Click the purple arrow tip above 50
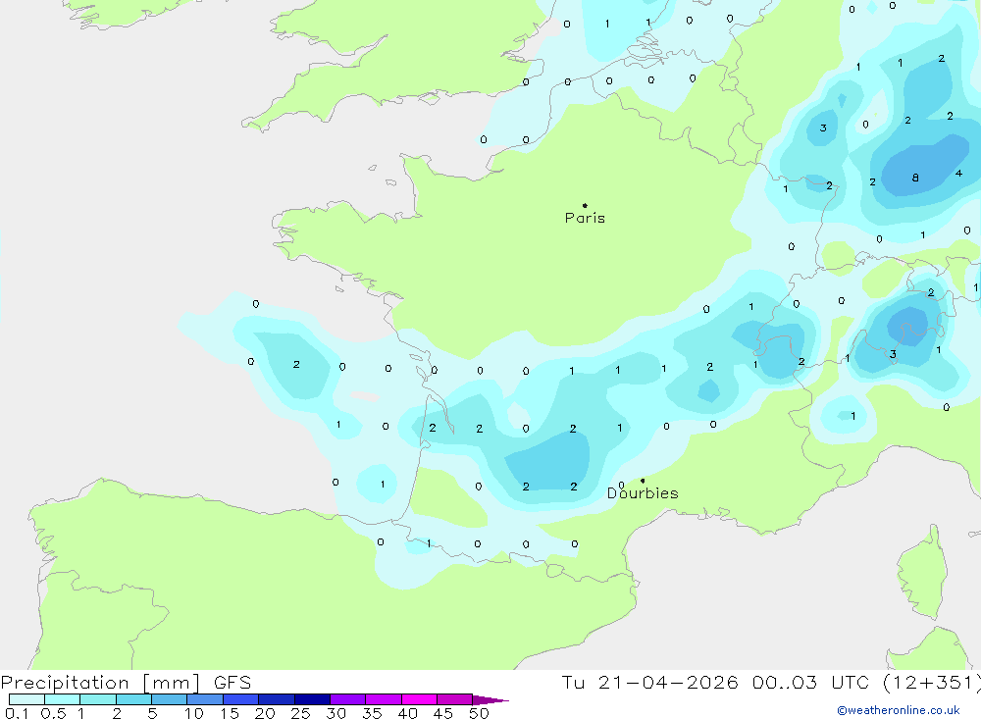Image resolution: width=981 pixels, height=719 pixels. 490,700
